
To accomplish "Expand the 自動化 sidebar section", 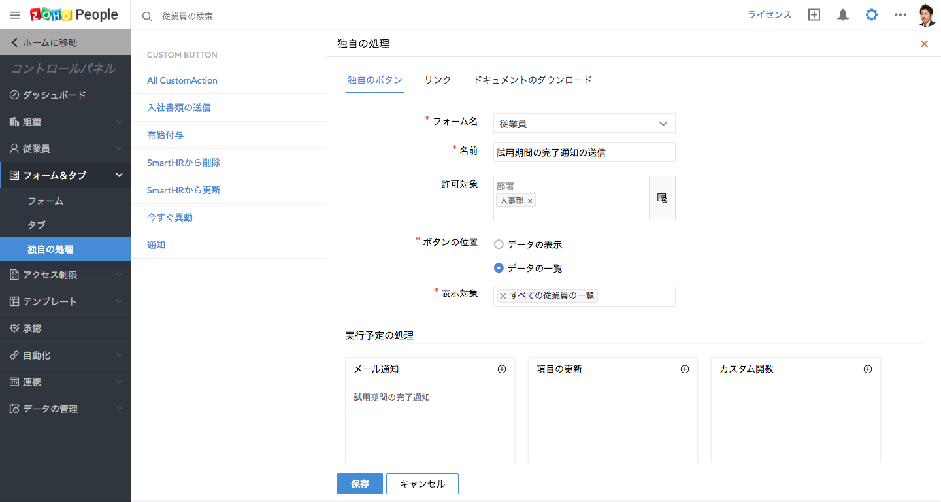I will (65, 355).
